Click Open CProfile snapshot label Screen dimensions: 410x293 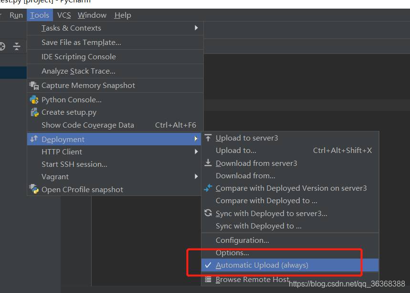point(82,190)
